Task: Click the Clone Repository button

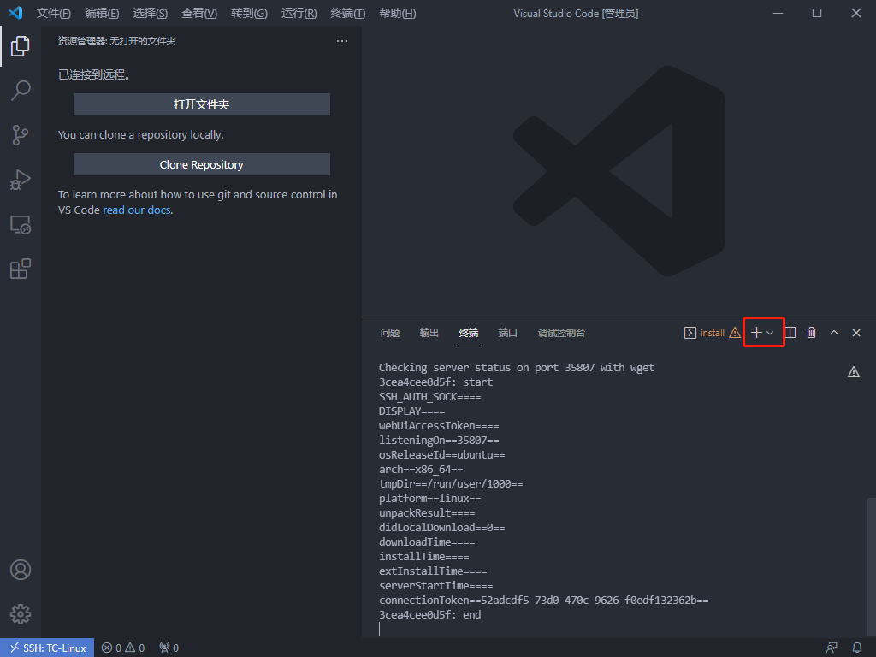Action: pos(202,165)
